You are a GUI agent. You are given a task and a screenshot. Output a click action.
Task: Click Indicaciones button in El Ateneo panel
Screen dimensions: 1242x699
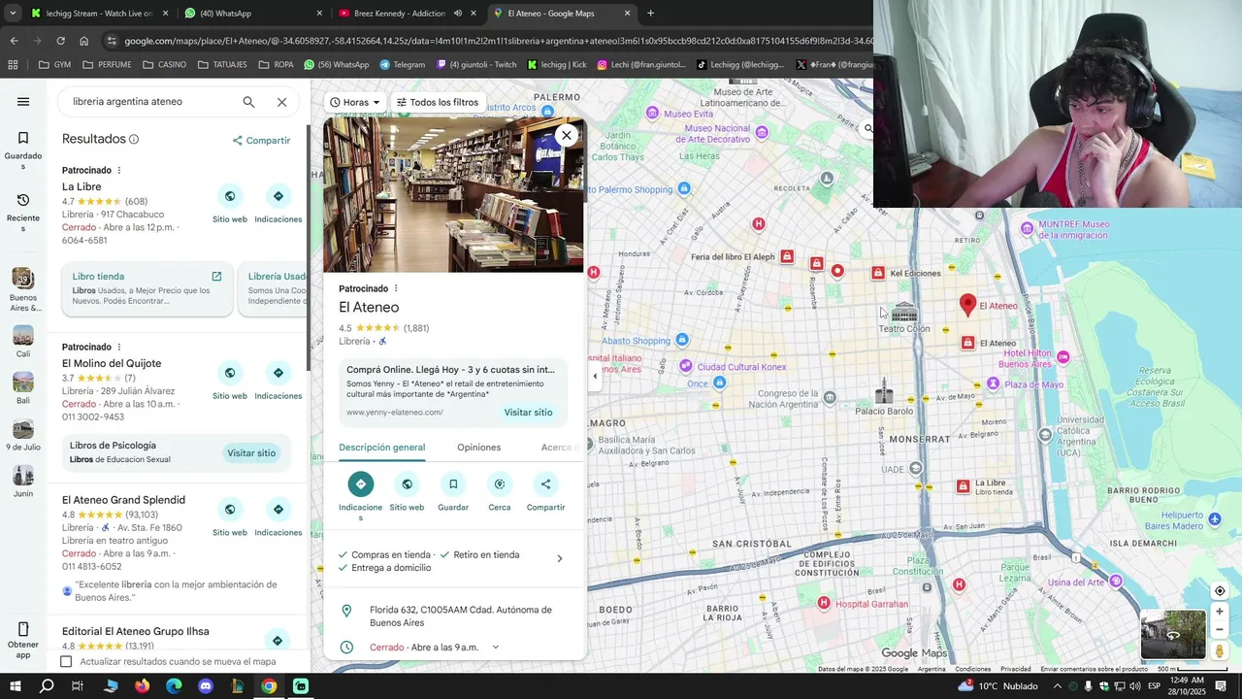(x=361, y=483)
